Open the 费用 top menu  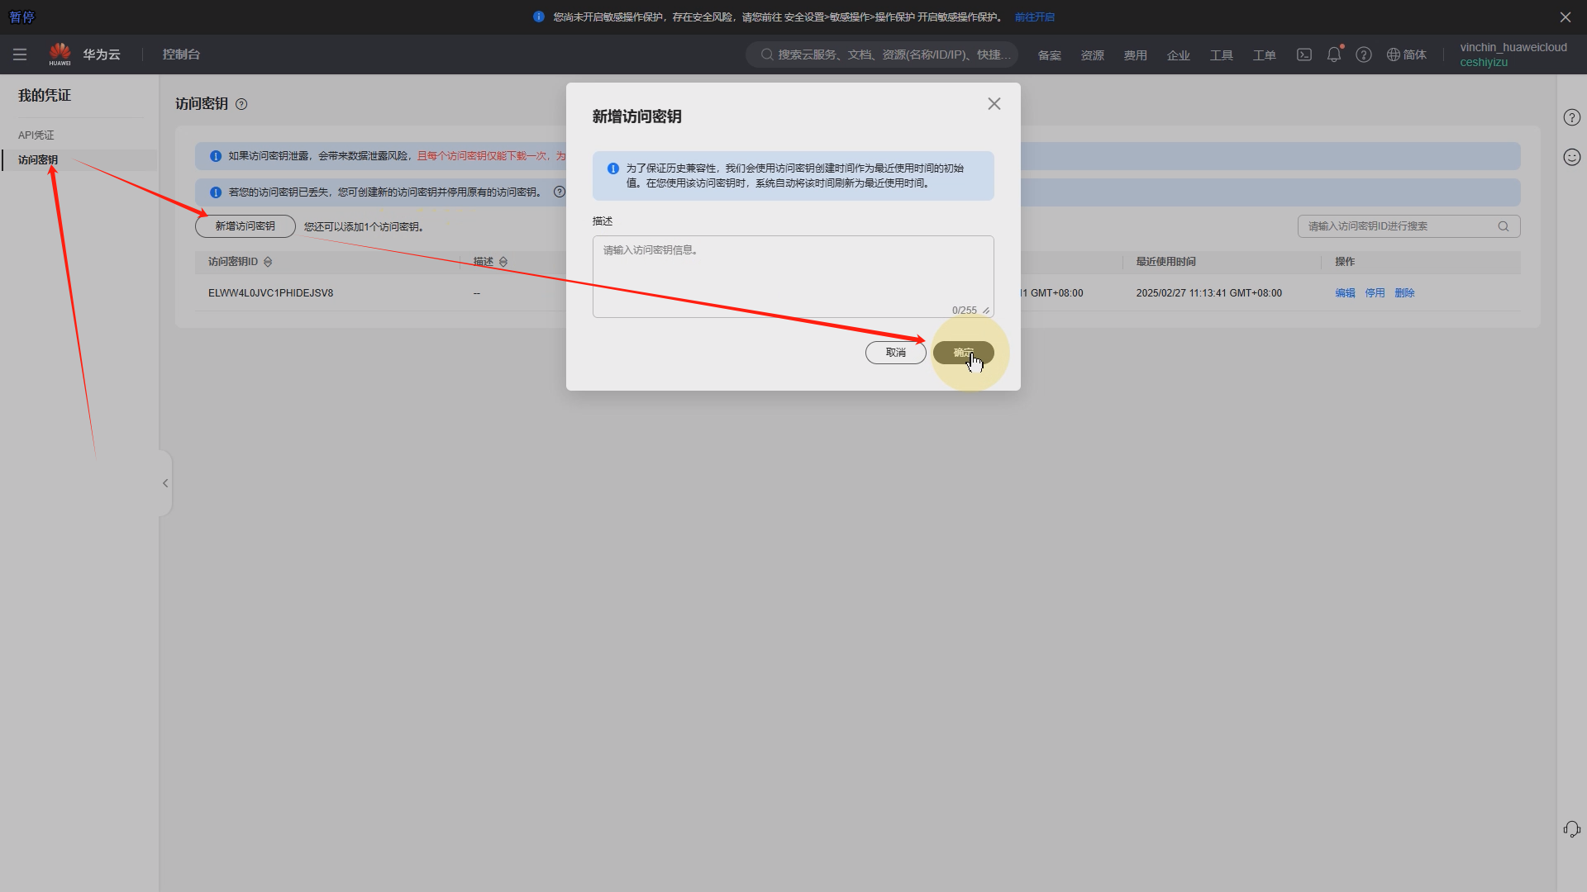tap(1135, 55)
